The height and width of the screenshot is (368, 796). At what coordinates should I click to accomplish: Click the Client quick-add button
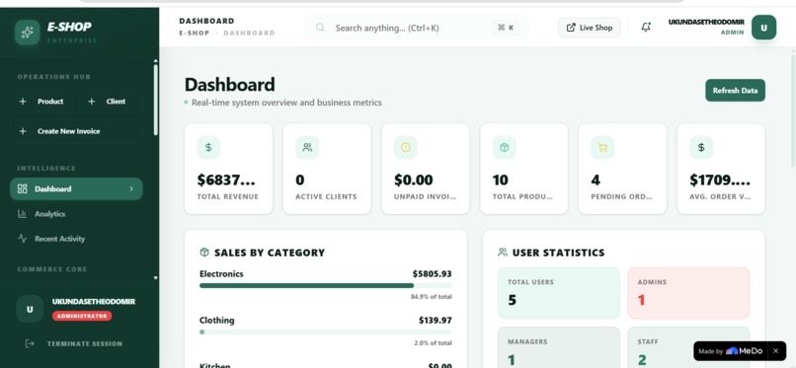[111, 102]
